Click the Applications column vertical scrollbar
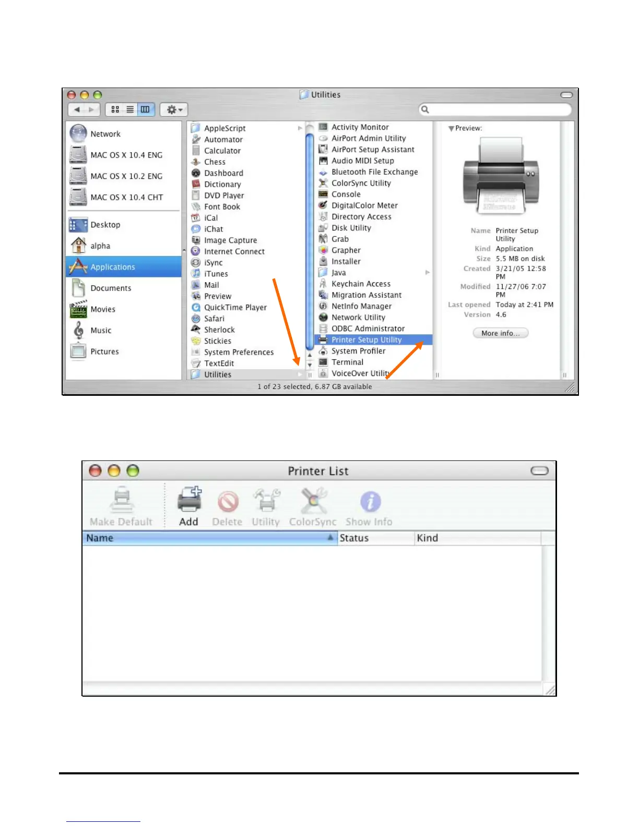The height and width of the screenshot is (826, 639). click(310, 241)
